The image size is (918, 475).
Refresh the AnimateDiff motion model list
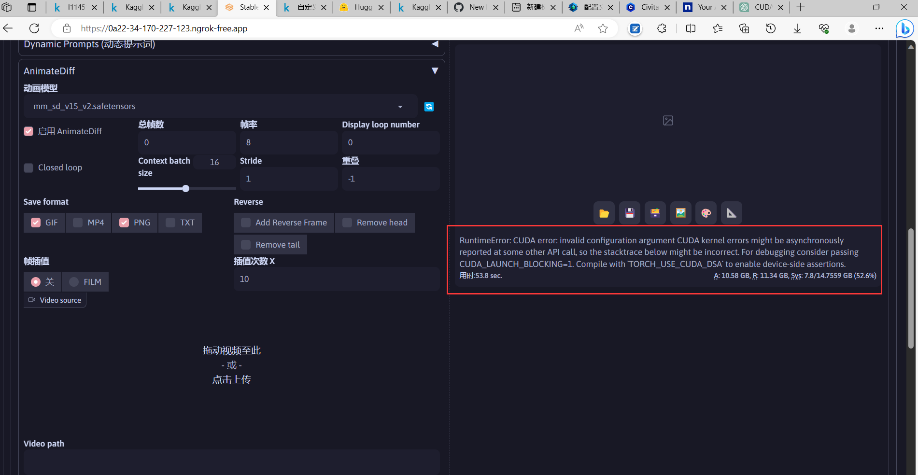pos(429,106)
